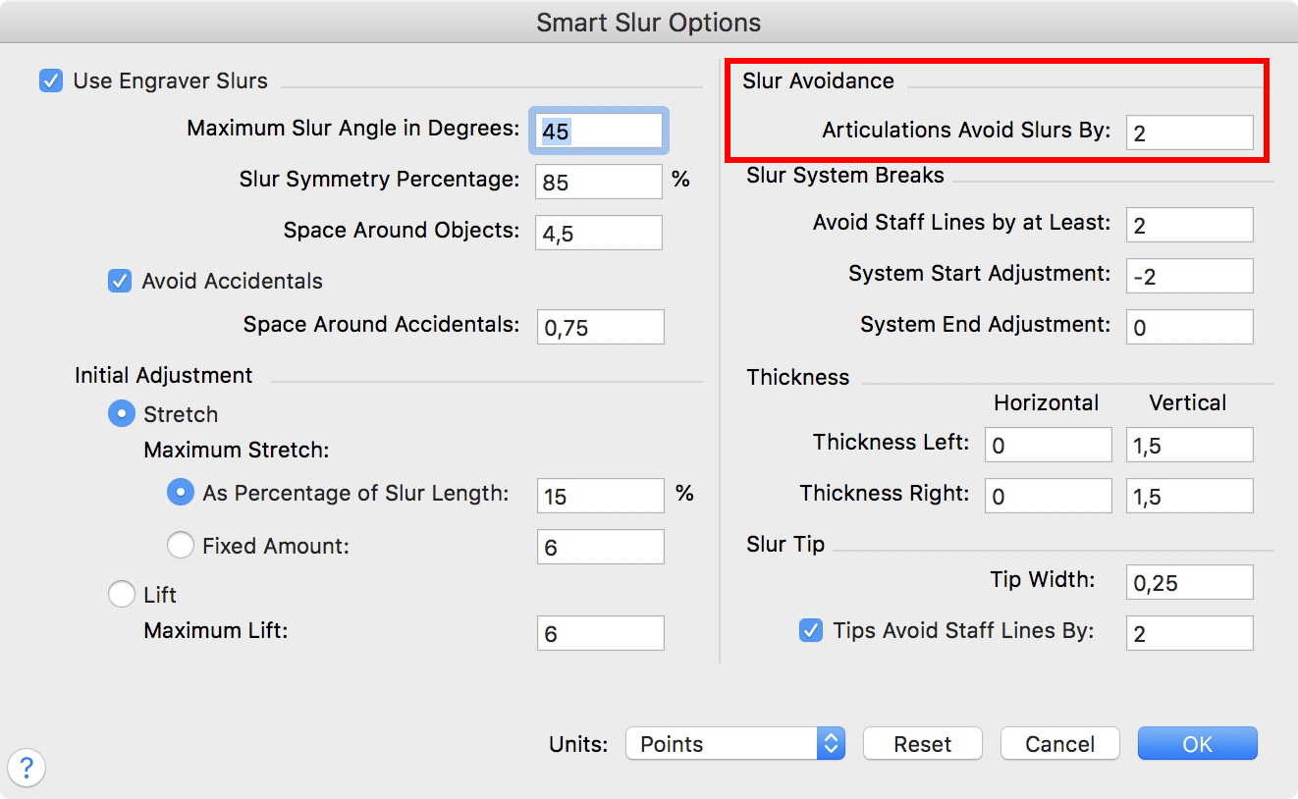Click the Thickness Left Horizontal field
This screenshot has height=799, width=1298.
[1048, 445]
